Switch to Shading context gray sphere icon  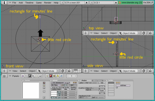click(30, 76)
